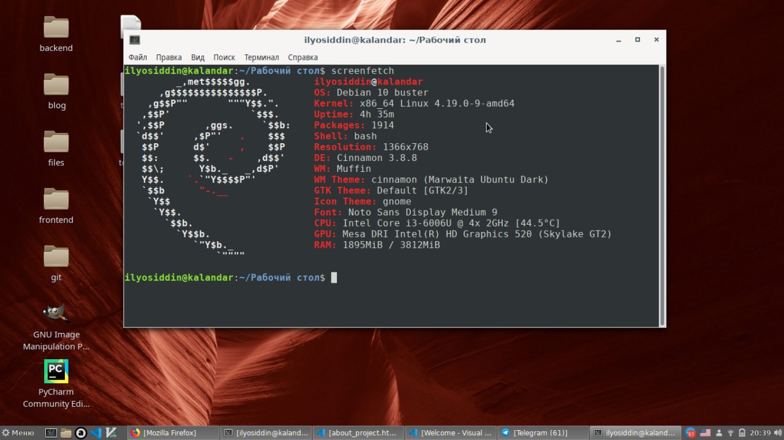Click the battery indicator in tray
Screen dimensions: 784x440
(742, 433)
